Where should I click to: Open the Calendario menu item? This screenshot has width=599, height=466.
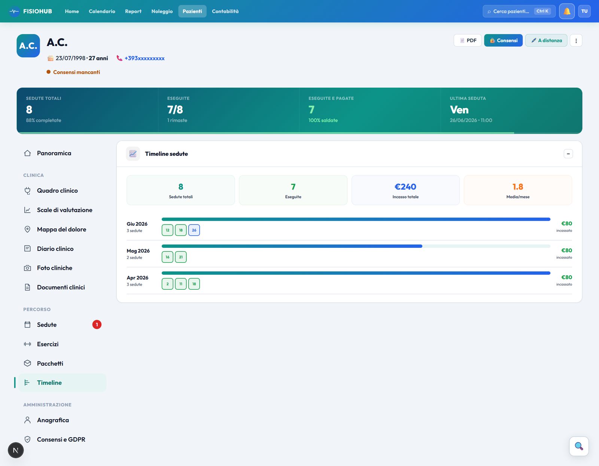102,11
